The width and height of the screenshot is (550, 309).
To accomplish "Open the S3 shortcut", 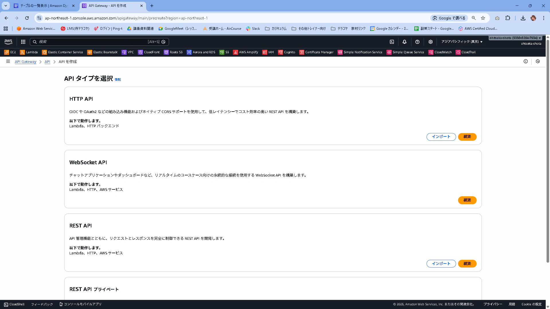I will [224, 52].
